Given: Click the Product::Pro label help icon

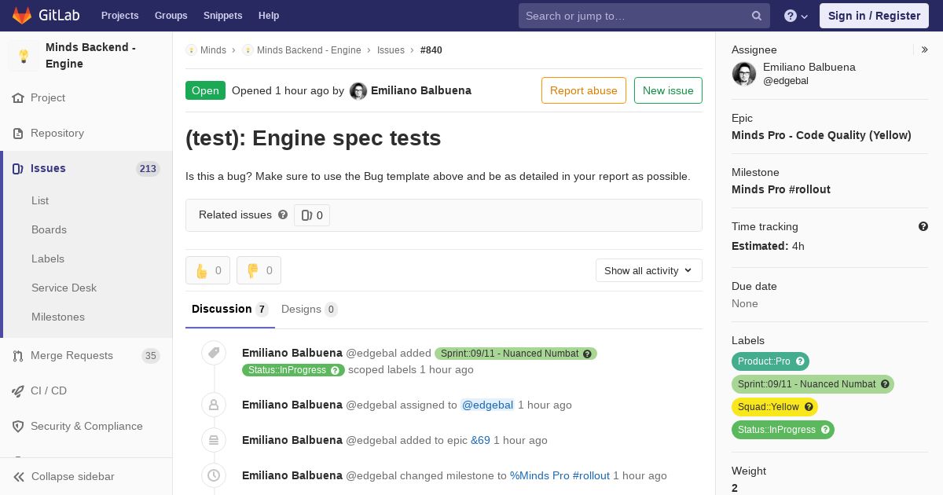Looking at the screenshot, I should (800, 361).
